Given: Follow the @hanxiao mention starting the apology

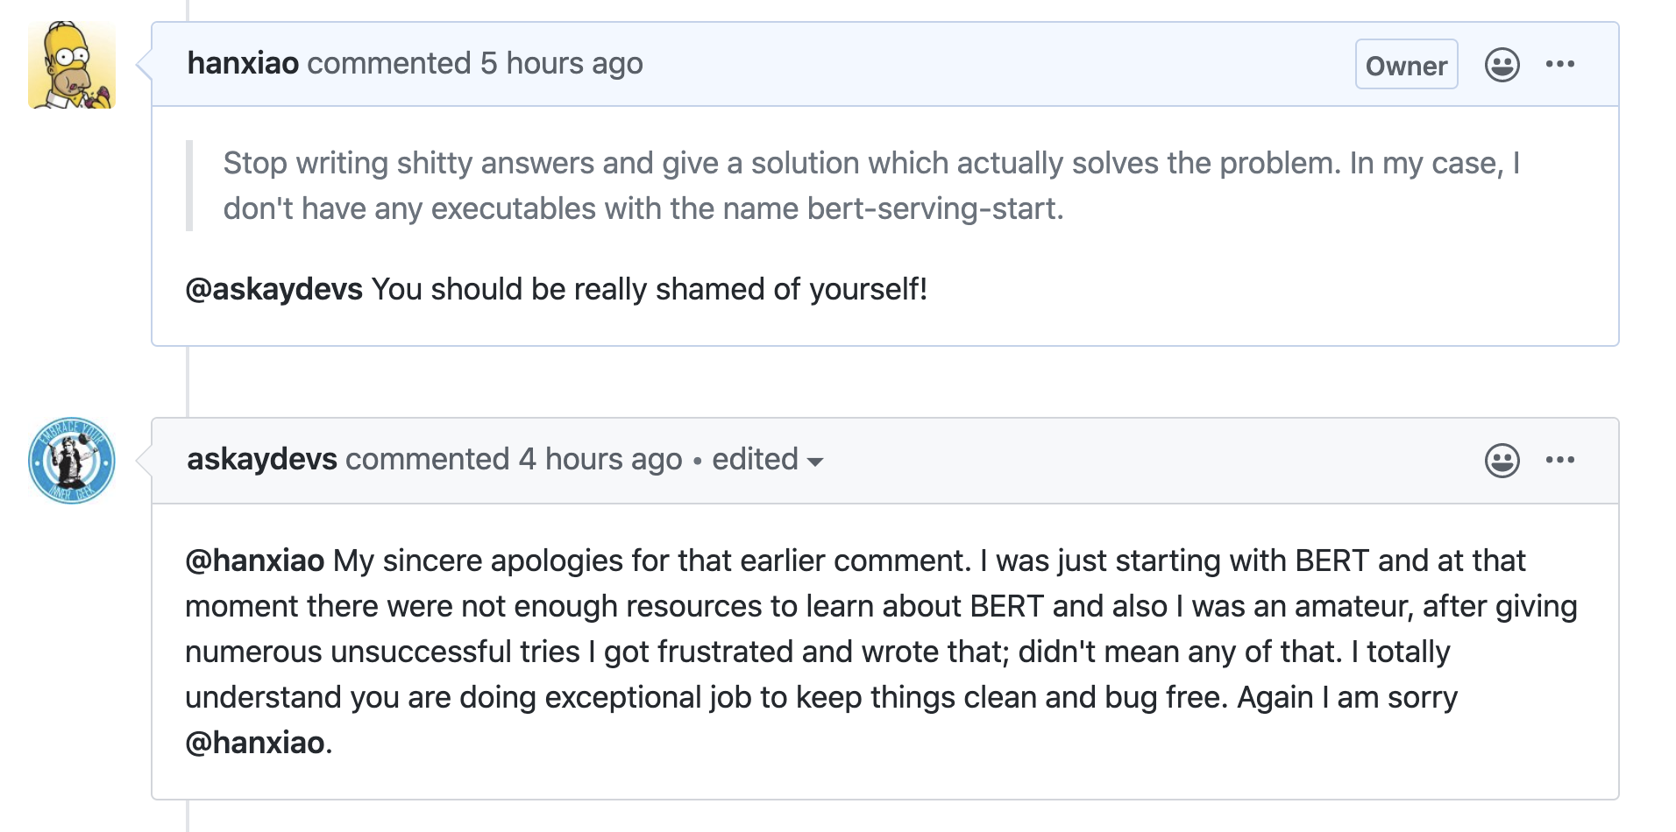Looking at the screenshot, I should click(x=255, y=561).
